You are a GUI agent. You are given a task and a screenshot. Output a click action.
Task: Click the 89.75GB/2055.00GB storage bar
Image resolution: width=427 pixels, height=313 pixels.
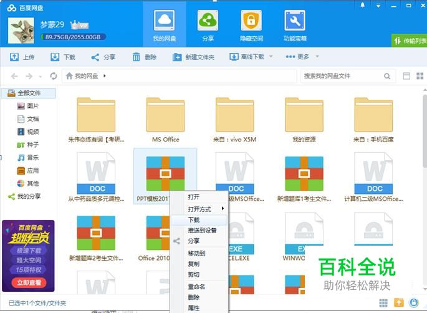[73, 37]
